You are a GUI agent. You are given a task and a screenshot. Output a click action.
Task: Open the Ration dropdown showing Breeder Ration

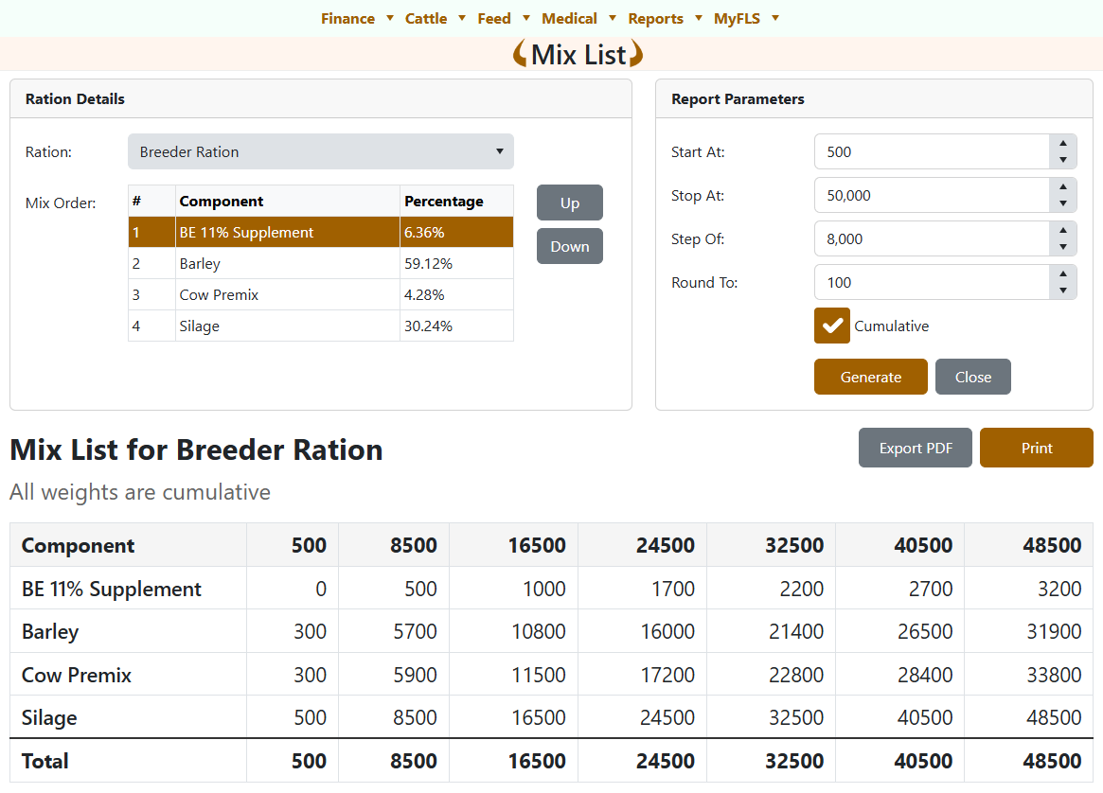coord(320,151)
